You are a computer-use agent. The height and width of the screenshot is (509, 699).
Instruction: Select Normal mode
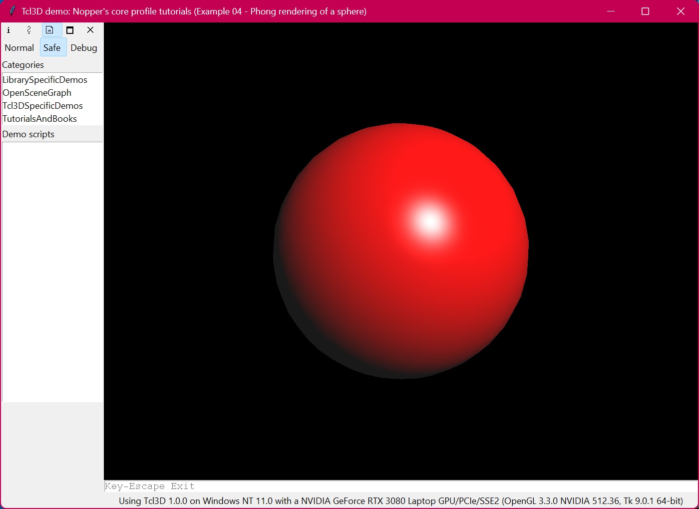pyautogui.click(x=19, y=48)
